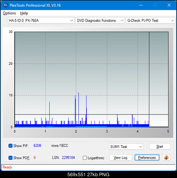Click the Preferences button
Viewport: 177px width, 178px height.
click(147, 158)
